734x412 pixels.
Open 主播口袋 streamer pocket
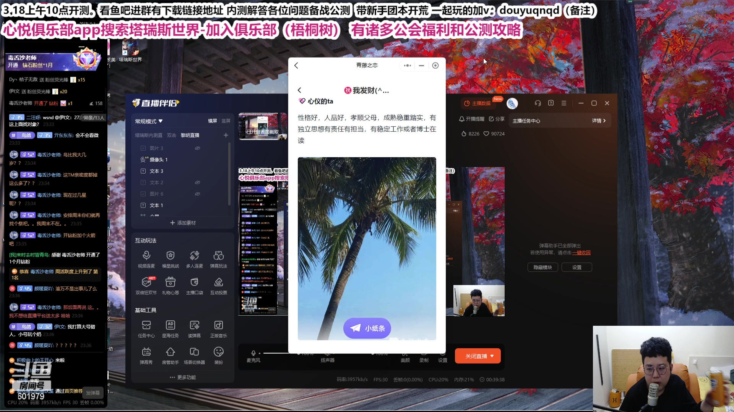pos(194,286)
